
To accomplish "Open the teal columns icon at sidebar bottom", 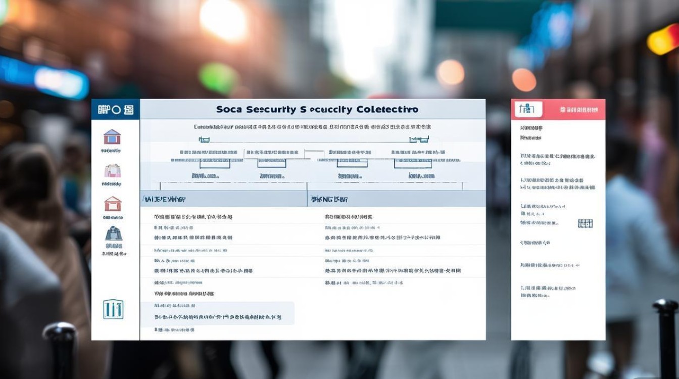I will [113, 309].
